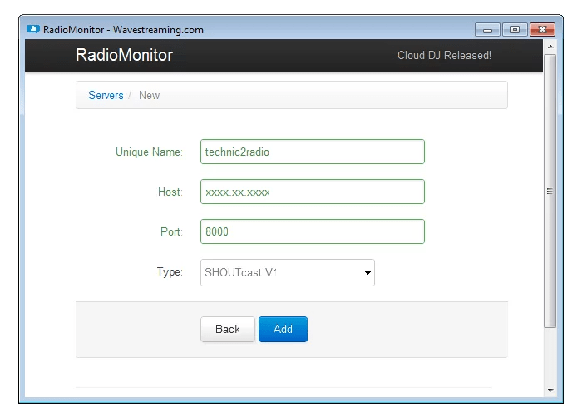Maximize the RadioMonitor window
582x418 pixels.
click(515, 30)
